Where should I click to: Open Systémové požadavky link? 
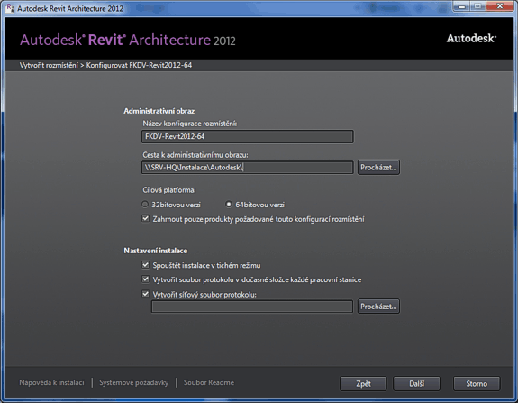pos(134,382)
